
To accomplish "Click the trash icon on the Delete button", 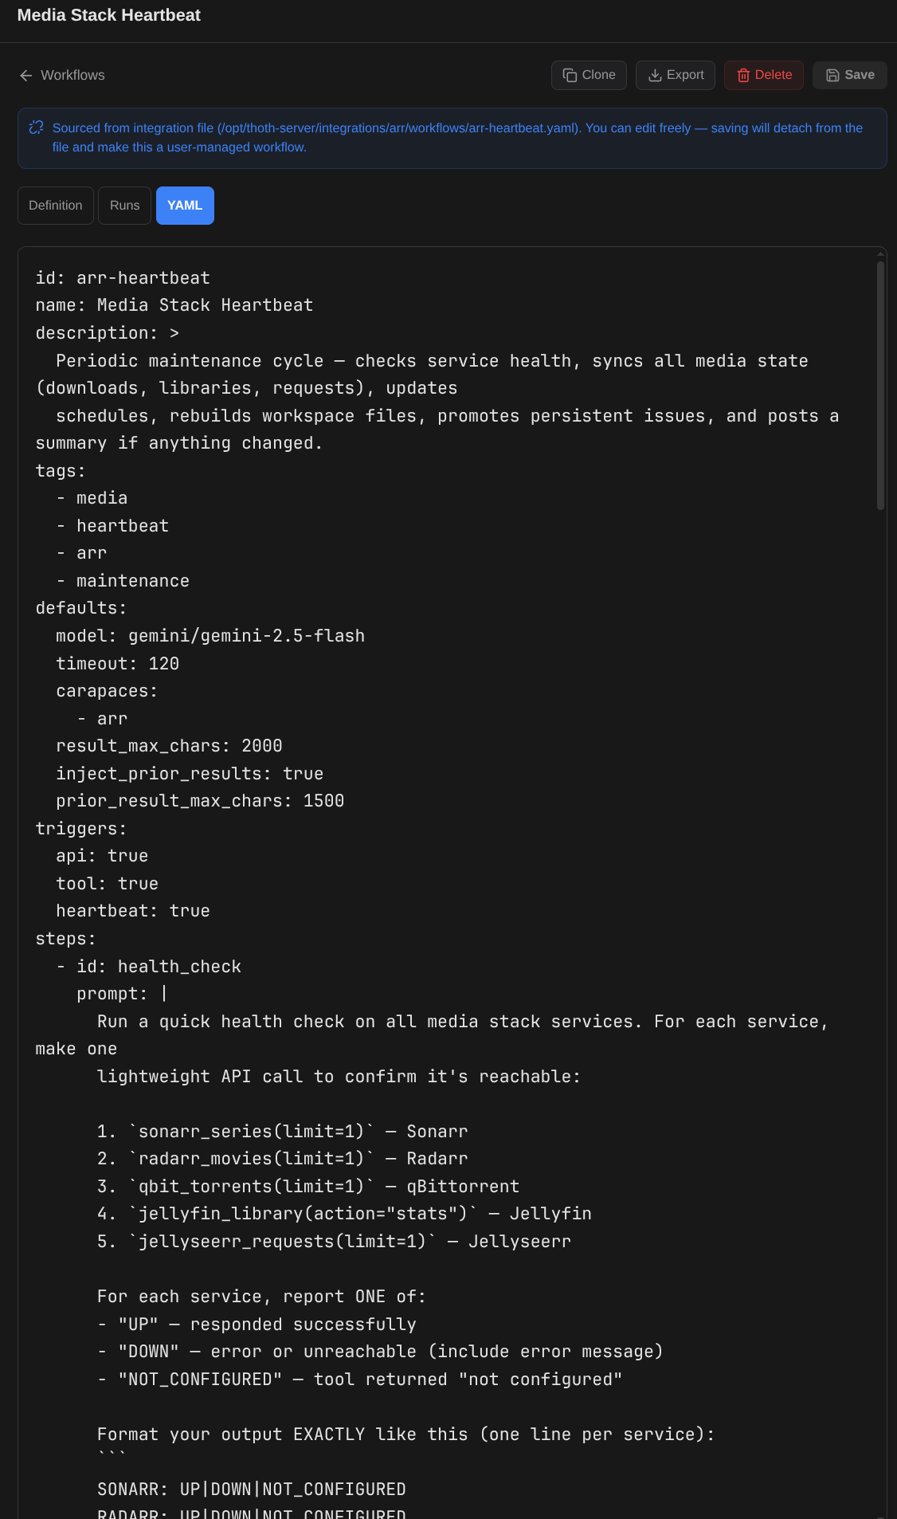I will tap(742, 75).
